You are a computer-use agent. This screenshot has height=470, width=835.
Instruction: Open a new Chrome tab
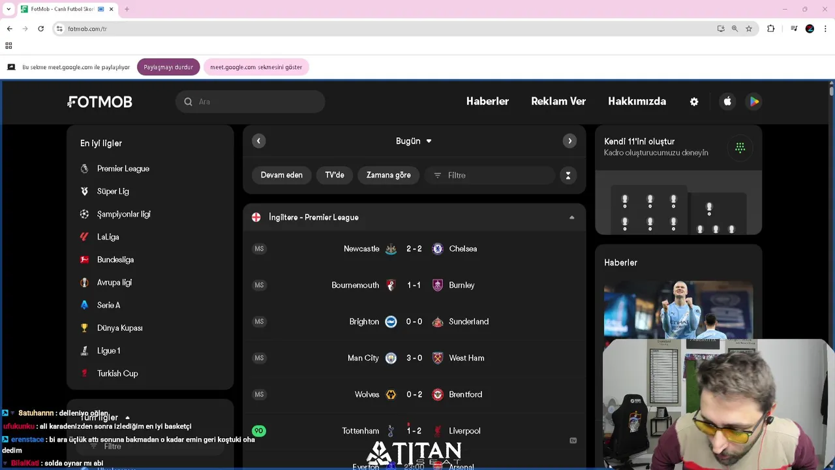(127, 9)
